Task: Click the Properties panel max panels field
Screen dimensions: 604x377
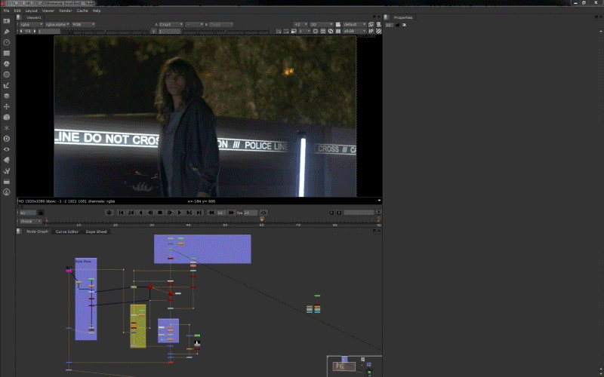Action: (389, 25)
